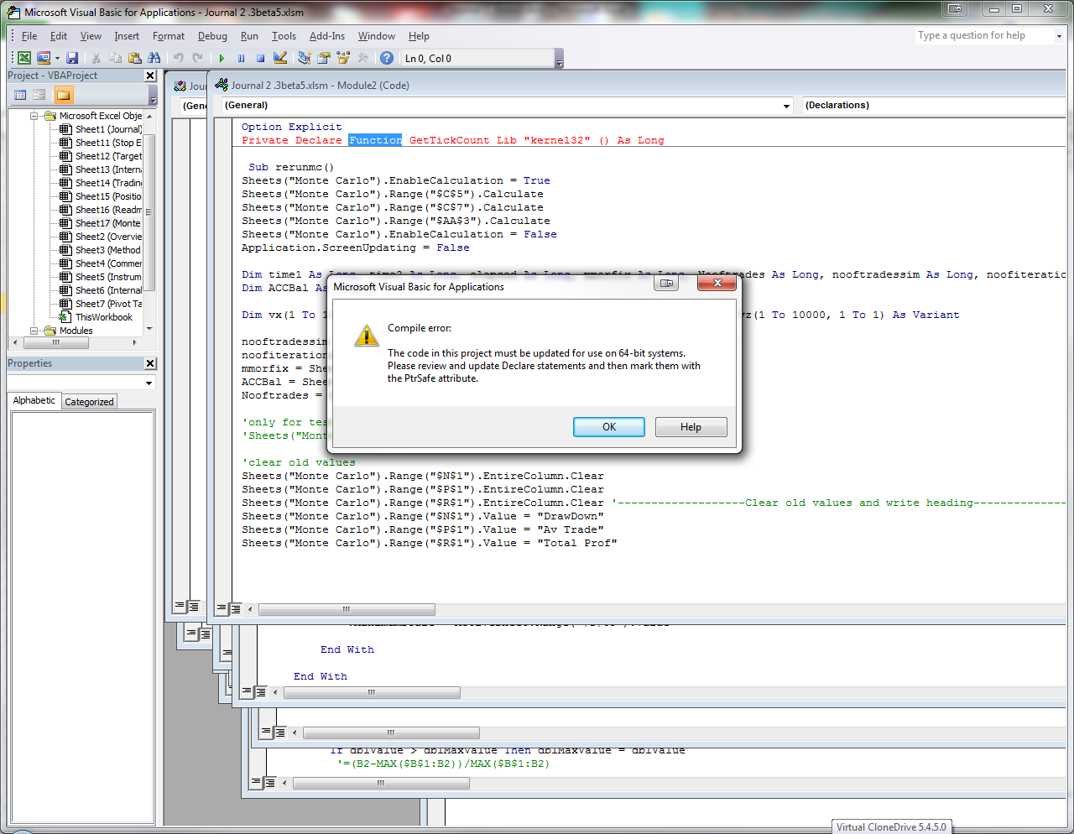Switch to the Categorized properties tab
Image resolution: width=1074 pixels, height=834 pixels.
click(89, 402)
